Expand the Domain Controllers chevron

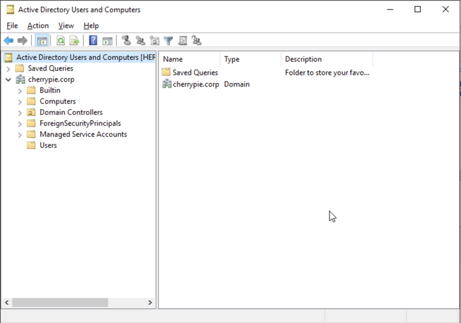click(x=20, y=113)
